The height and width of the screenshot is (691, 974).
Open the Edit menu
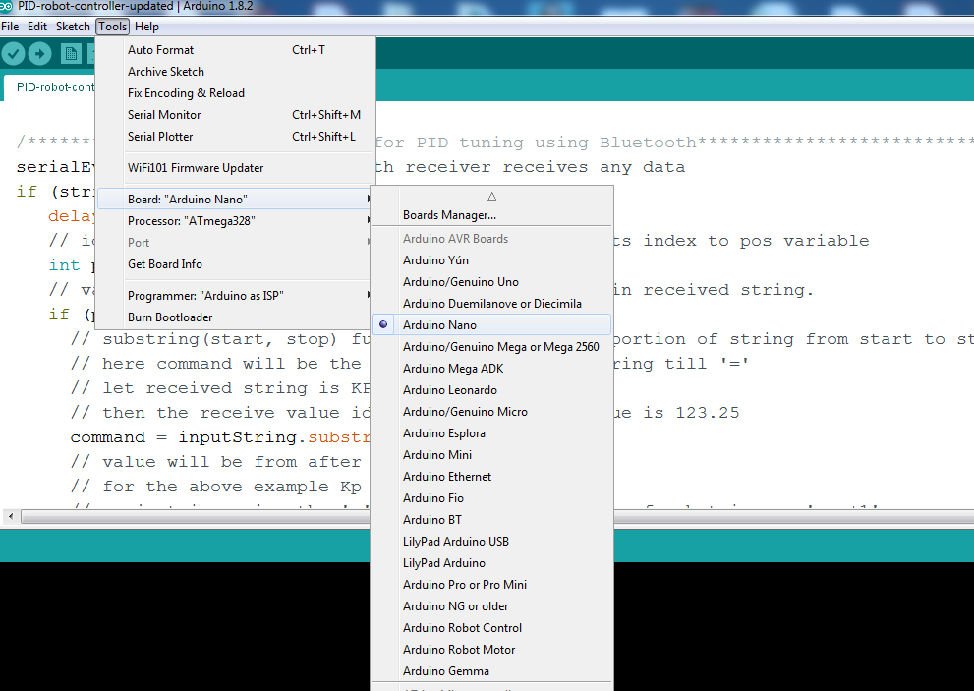coord(37,27)
